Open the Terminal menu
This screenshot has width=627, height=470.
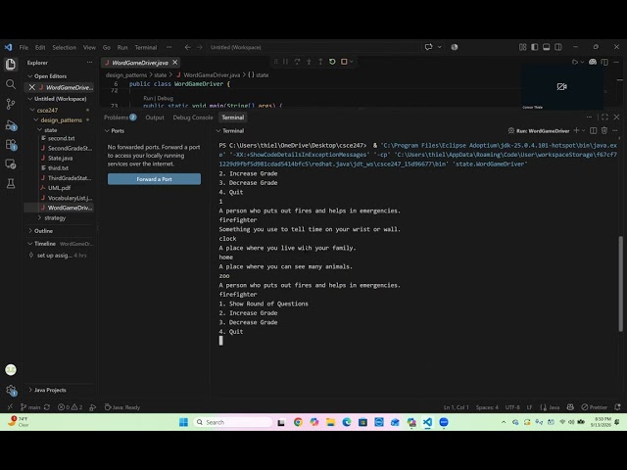click(146, 47)
